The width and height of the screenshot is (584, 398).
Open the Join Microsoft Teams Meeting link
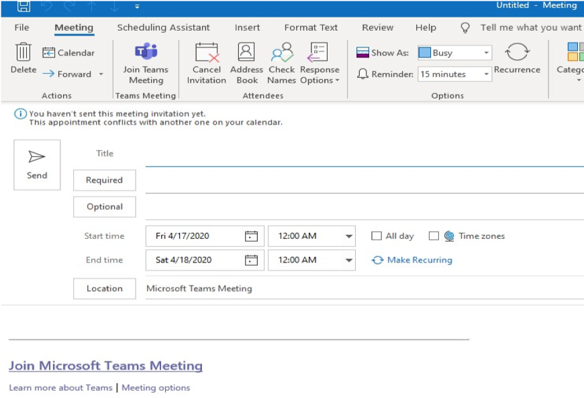tap(106, 366)
